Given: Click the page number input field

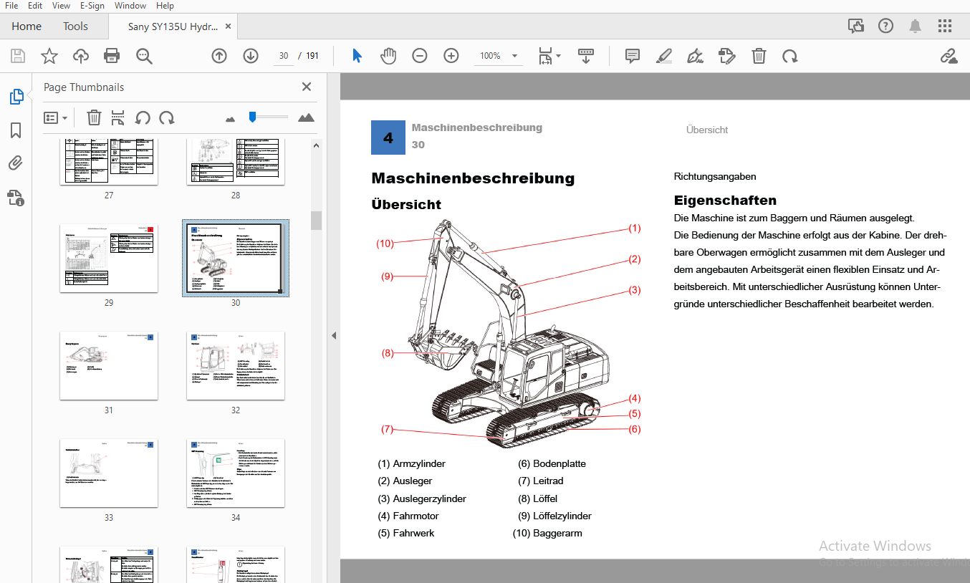Looking at the screenshot, I should pyautogui.click(x=284, y=56).
